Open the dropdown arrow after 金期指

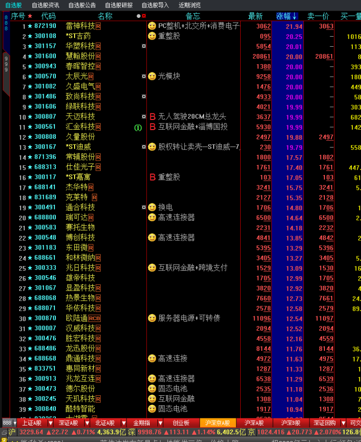point(160,423)
